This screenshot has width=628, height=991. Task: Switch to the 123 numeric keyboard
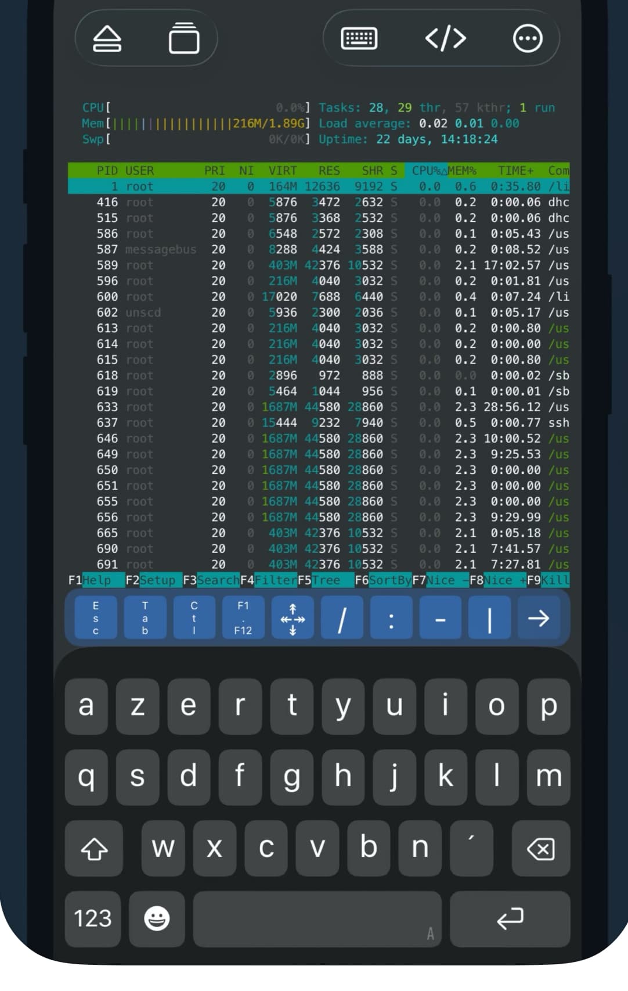[93, 918]
